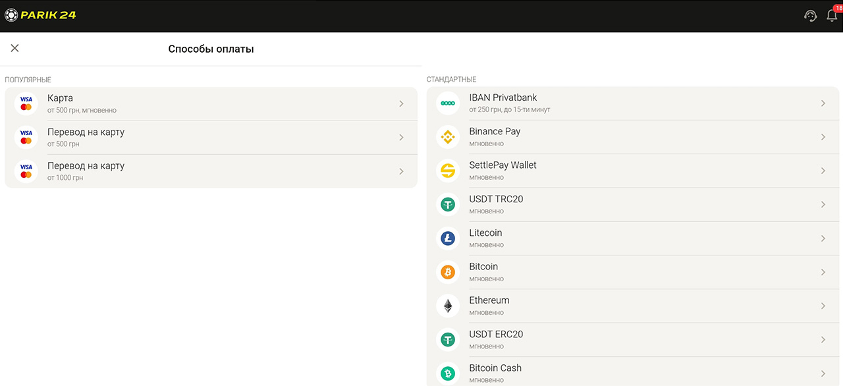The height and width of the screenshot is (386, 843).
Task: Open the Bitcoin row chevron
Action: [823, 272]
